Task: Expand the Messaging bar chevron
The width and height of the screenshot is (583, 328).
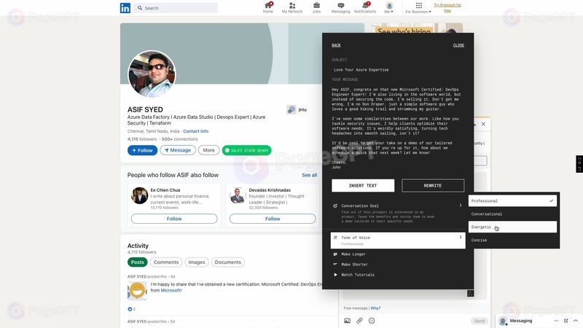Action: [576, 321]
